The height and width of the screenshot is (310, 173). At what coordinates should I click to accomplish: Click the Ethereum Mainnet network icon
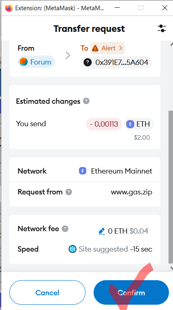pyautogui.click(x=83, y=171)
